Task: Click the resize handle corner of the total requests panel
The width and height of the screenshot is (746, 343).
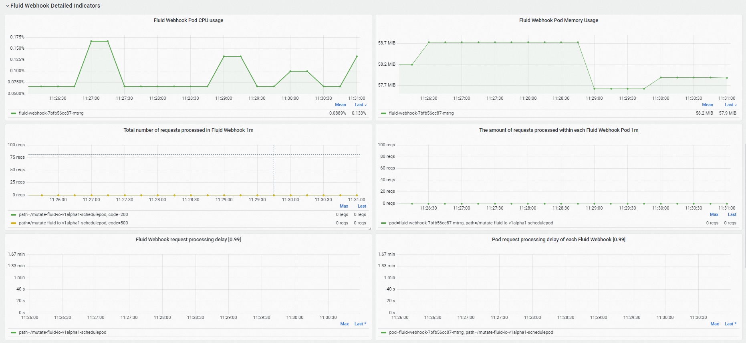Action: tap(370, 229)
